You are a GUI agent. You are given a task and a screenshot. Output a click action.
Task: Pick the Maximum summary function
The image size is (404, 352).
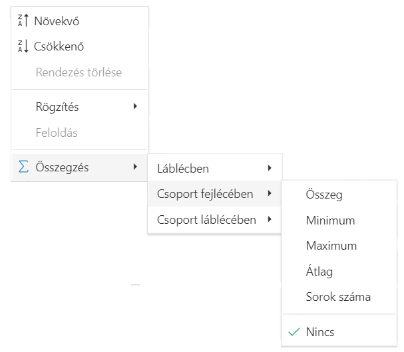pos(331,246)
